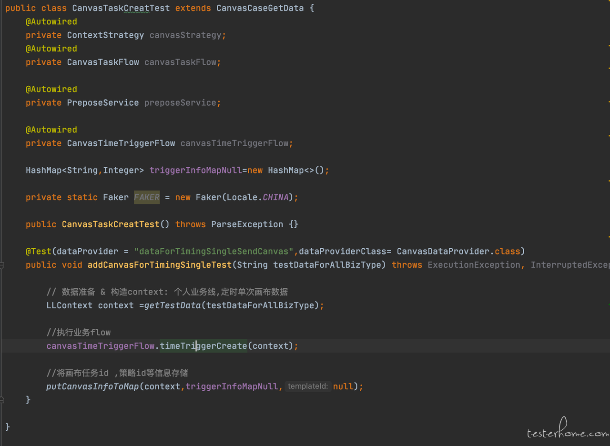Click the getTestData method call
Viewport: 610px width, 446px height.
tap(173, 305)
